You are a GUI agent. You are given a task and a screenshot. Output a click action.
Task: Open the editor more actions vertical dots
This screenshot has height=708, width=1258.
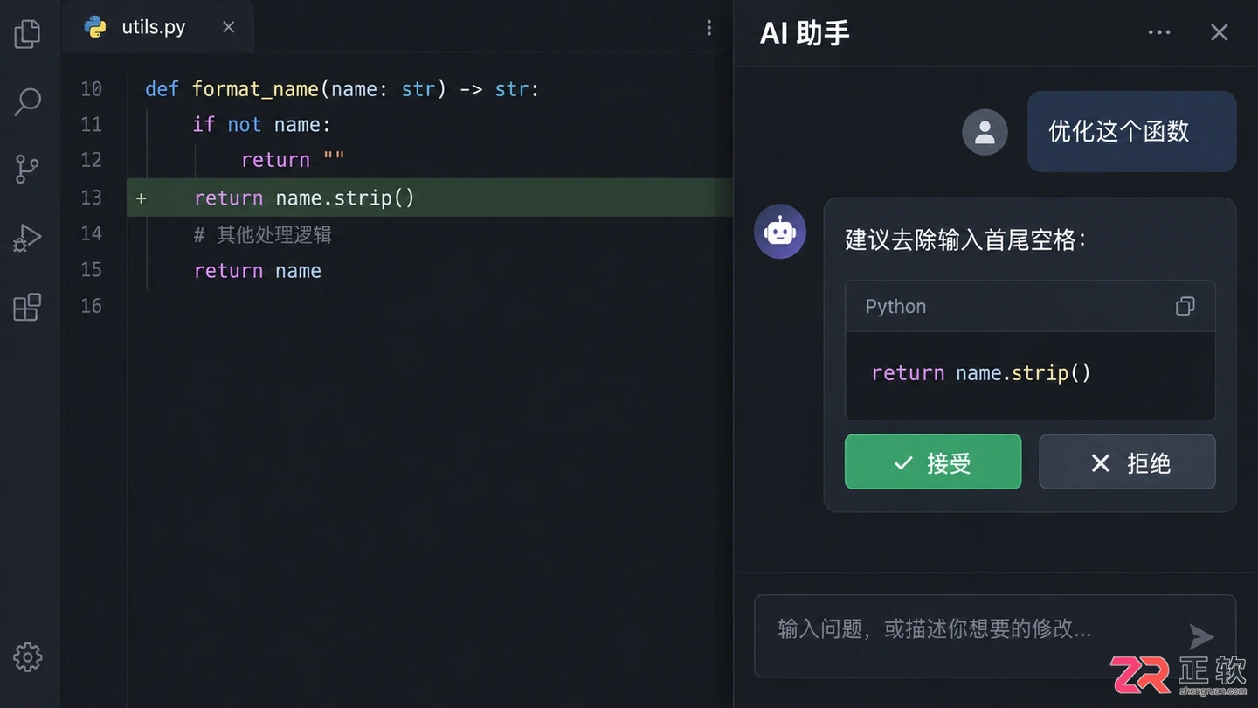point(708,28)
